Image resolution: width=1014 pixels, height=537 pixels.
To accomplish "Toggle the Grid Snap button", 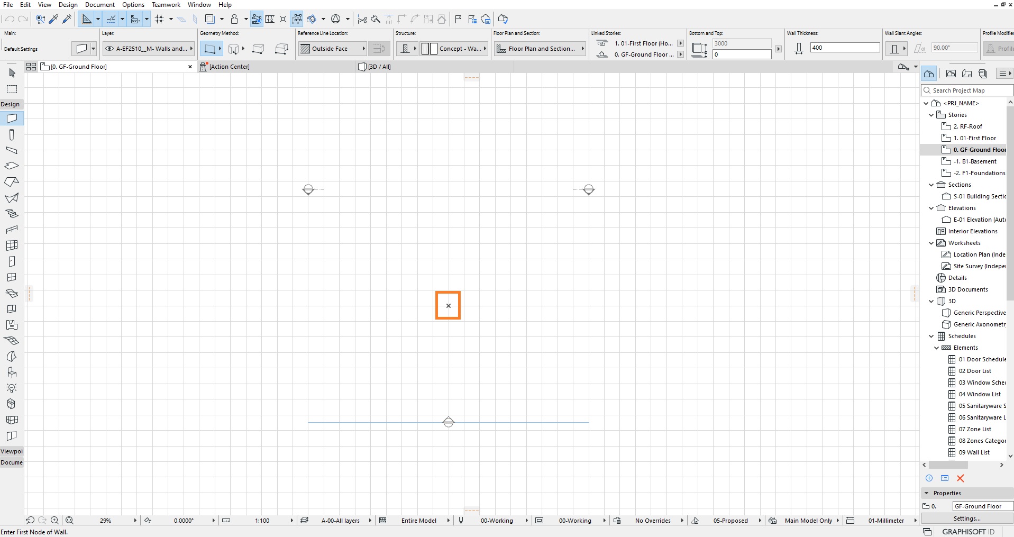I will 159,19.
